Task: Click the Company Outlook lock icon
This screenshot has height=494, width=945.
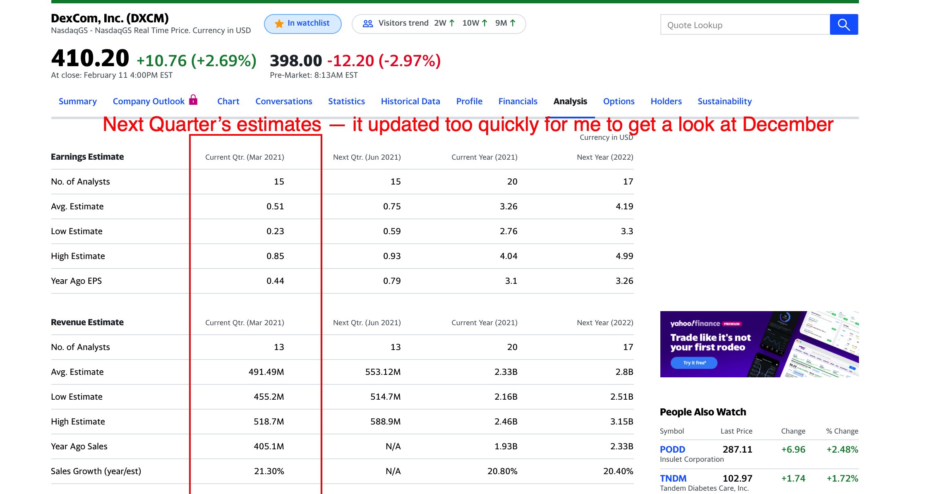Action: click(x=193, y=100)
